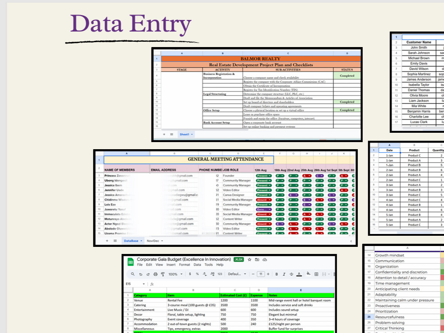This screenshot has width=444, height=333.
Task: Open the Nov/Dec tab dropdown arrow
Action: tap(162, 241)
